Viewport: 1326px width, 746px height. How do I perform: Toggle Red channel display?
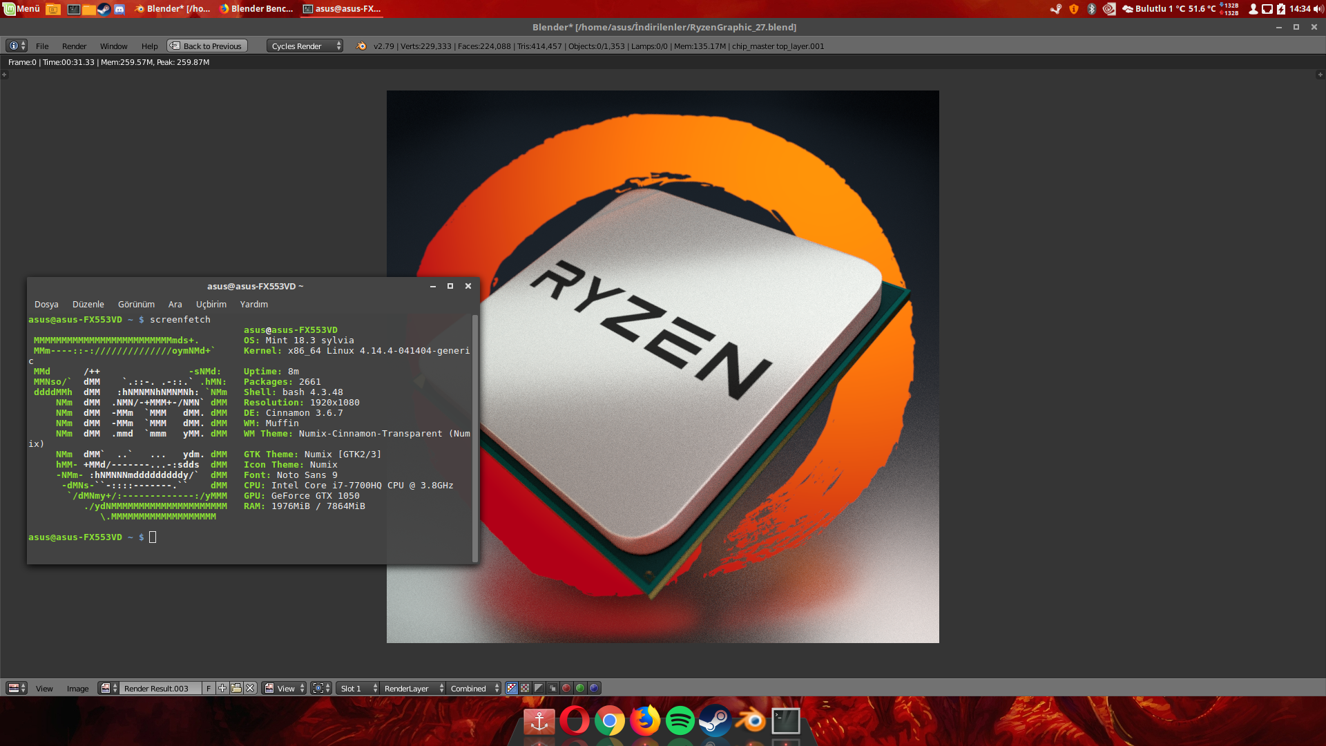(566, 688)
